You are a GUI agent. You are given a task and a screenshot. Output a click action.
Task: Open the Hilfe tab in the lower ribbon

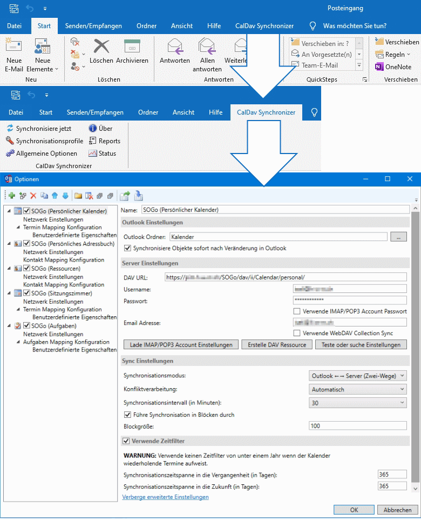(216, 112)
